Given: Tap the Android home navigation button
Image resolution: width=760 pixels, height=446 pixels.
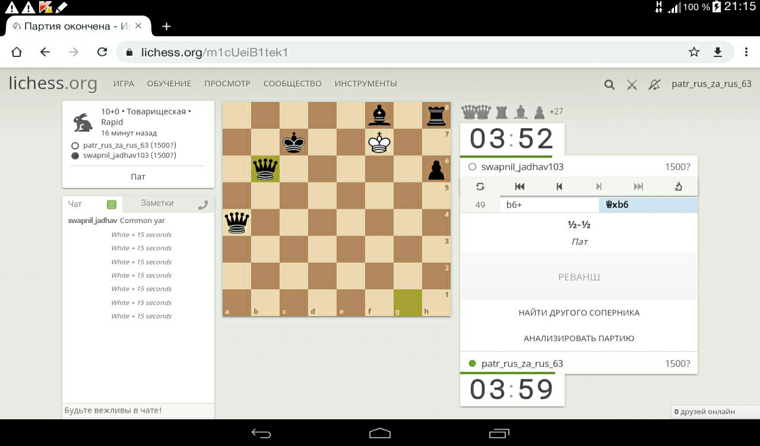Looking at the screenshot, I should [x=380, y=433].
